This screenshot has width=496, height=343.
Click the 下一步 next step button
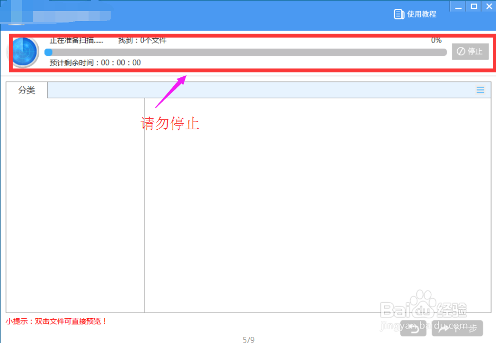click(x=457, y=328)
